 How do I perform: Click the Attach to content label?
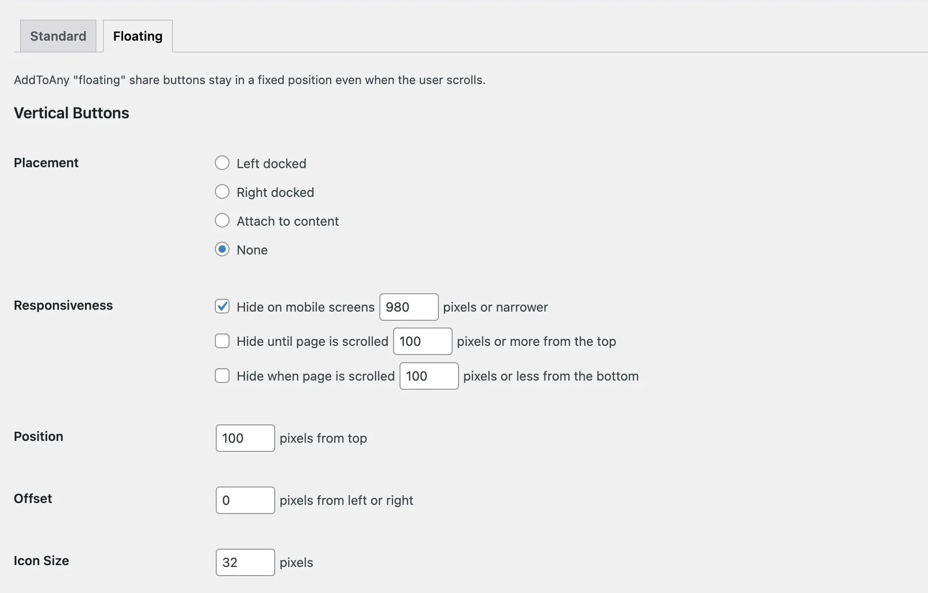(x=288, y=221)
